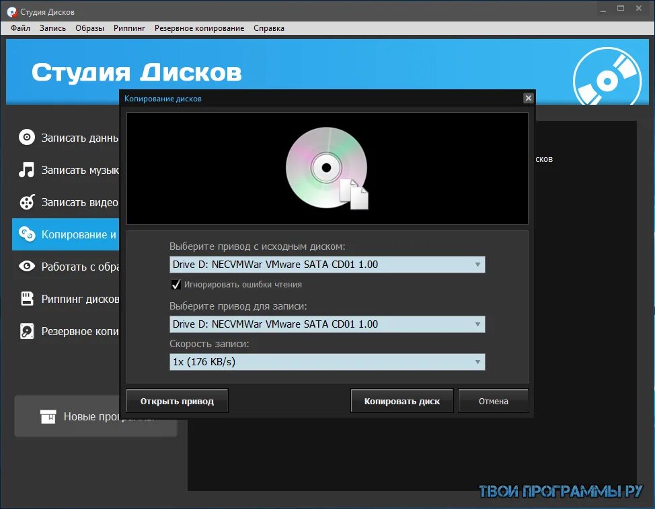Image resolution: width=655 pixels, height=509 pixels.
Task: Click the copy discs icon in the sidebar
Action: 27,234
